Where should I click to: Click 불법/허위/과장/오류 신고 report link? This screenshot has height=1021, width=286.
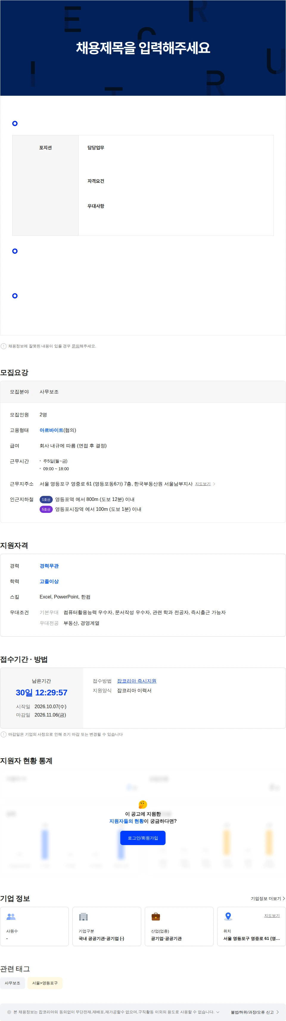tap(252, 1012)
